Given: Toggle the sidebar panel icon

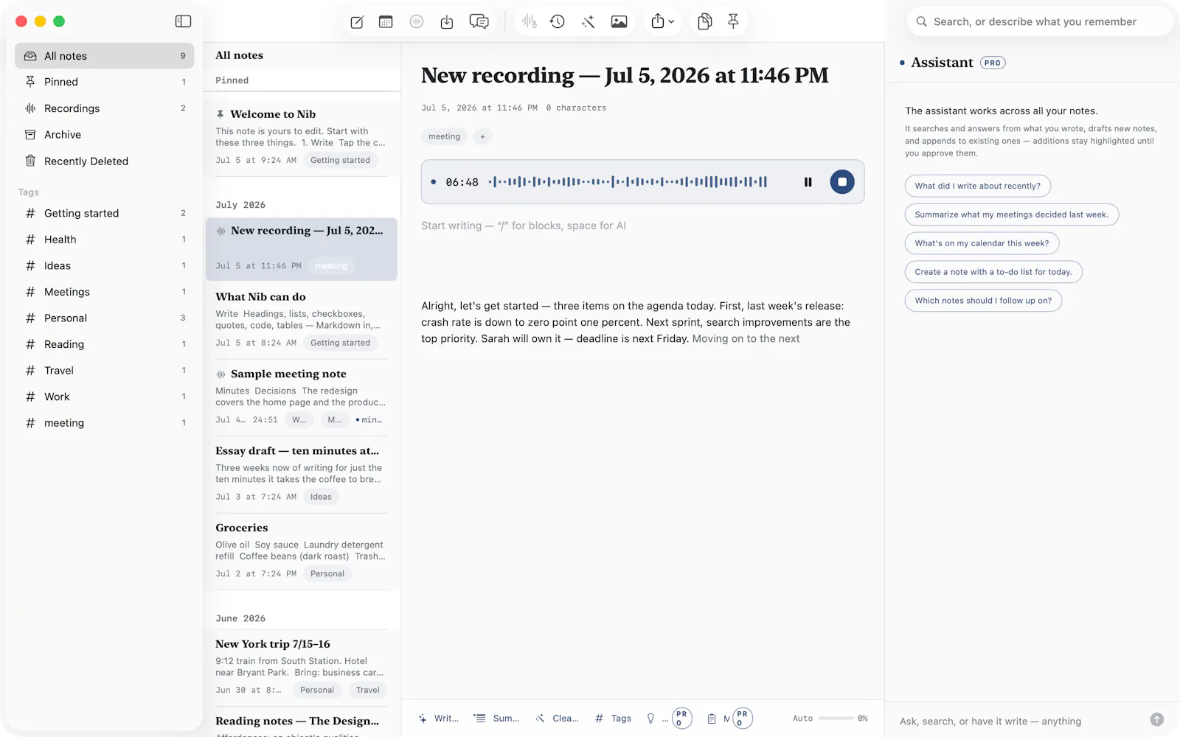Looking at the screenshot, I should pos(184,21).
